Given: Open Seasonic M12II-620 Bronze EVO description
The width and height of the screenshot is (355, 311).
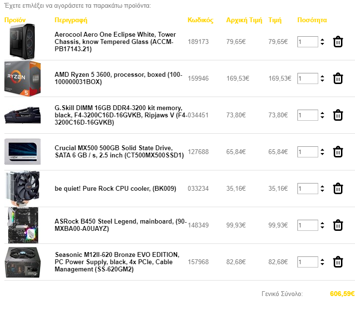Looking at the screenshot, I should pyautogui.click(x=117, y=262).
